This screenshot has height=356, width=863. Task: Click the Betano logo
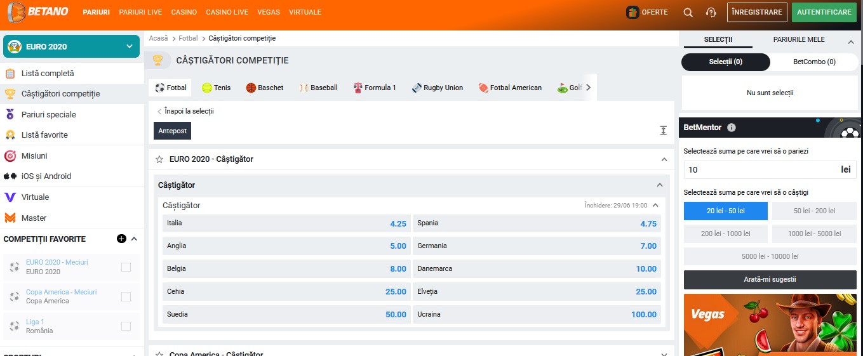click(39, 12)
